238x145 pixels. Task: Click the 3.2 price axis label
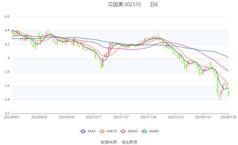pyautogui.click(x=7, y=113)
